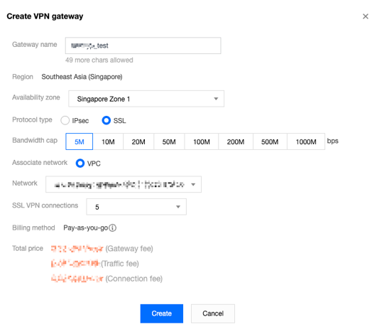Viewport: 377px width, 332px height.
Task: Click the Pay-as-you-go info icon
Action: pos(112,227)
